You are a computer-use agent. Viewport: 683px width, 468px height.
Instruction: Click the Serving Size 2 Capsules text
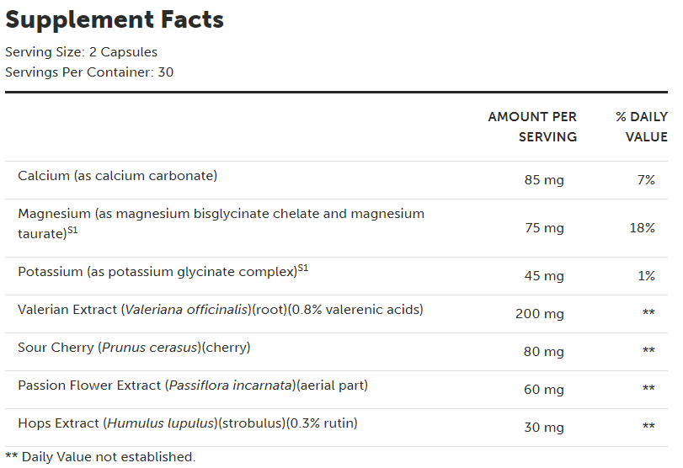click(81, 52)
